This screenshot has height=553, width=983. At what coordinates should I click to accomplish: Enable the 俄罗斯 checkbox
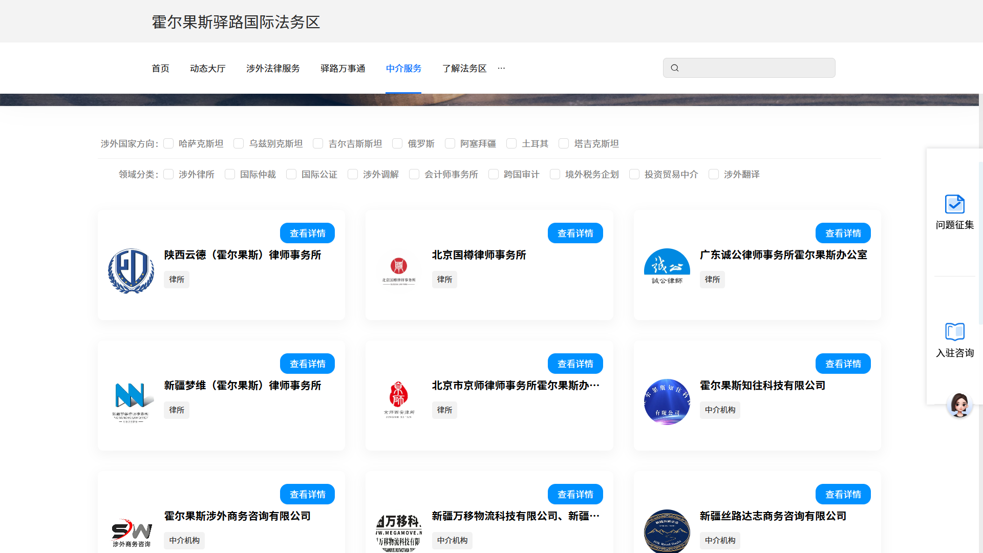[x=397, y=144]
